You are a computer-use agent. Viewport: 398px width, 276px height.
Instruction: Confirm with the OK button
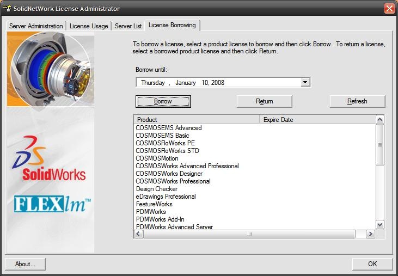pyautogui.click(x=372, y=264)
